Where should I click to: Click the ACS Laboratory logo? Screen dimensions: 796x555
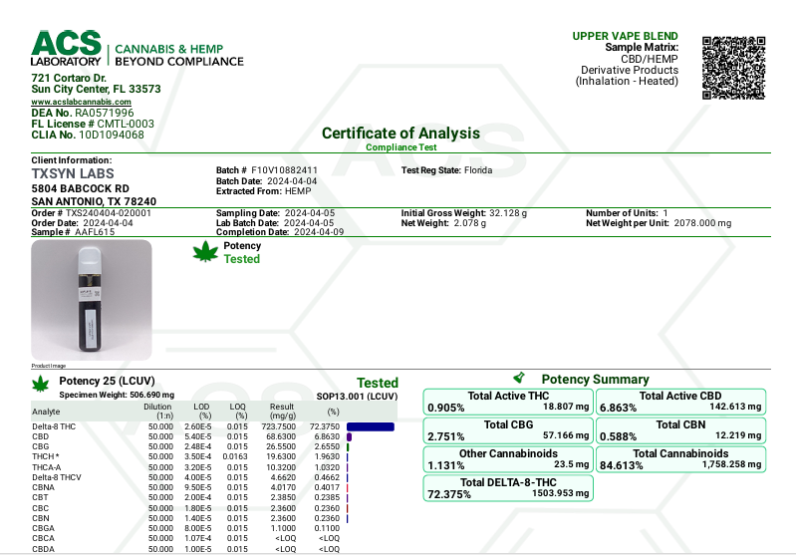point(137,49)
